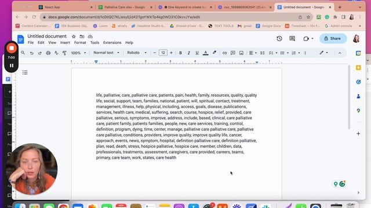371x208 pixels.
Task: Open Contacts in the side panel
Action: (358, 96)
